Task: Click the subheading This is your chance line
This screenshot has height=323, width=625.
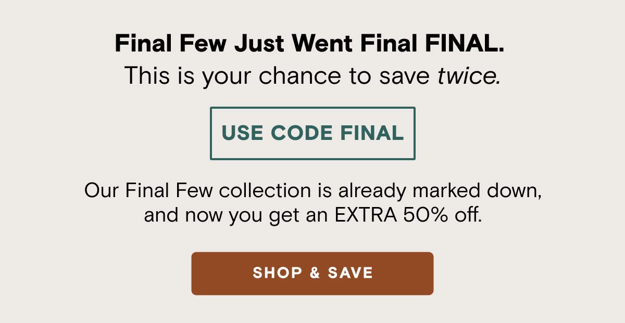Action: [x=312, y=76]
